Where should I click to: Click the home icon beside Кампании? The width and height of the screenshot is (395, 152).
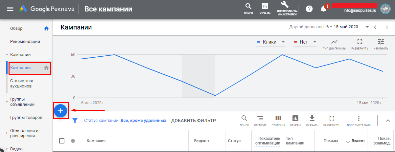point(46,68)
